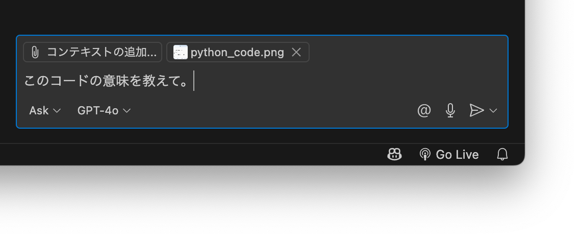582x241 pixels.
Task: Start voice input with microphone icon
Action: [450, 110]
